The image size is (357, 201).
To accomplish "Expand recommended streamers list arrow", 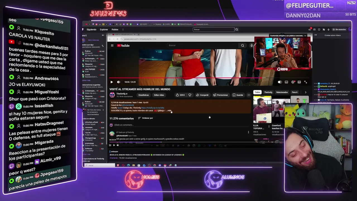I will click(103, 110).
